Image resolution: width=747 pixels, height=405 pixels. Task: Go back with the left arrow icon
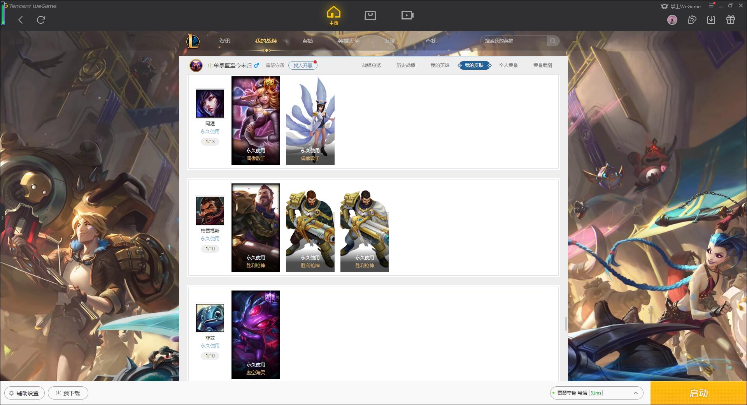click(x=21, y=20)
